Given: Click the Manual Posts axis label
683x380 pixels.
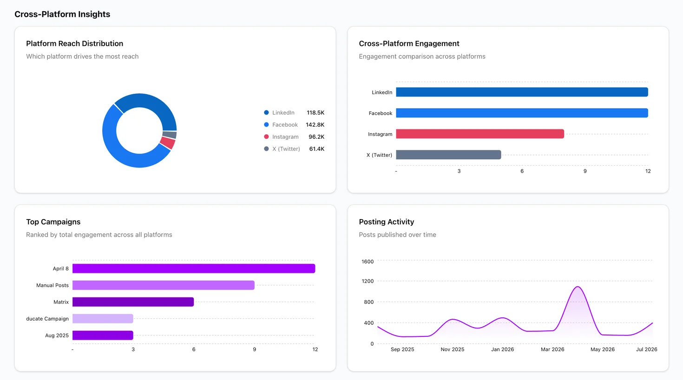Looking at the screenshot, I should (x=53, y=285).
